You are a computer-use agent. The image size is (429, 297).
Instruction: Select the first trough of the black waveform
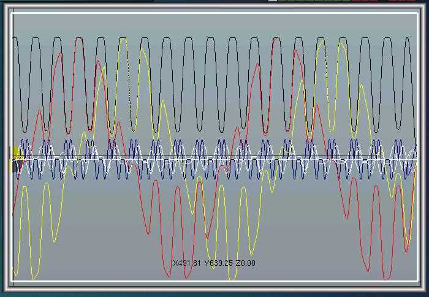point(25,130)
